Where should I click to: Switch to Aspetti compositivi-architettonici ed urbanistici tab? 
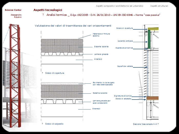click(x=119, y=6)
